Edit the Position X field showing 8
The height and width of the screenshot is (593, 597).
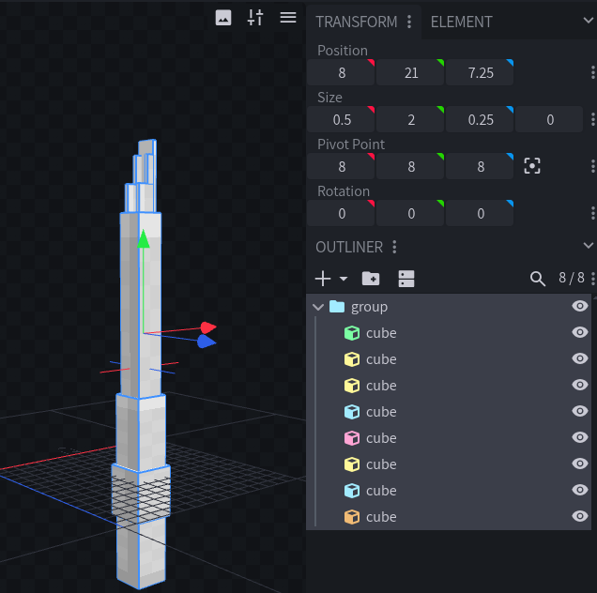[x=341, y=72]
